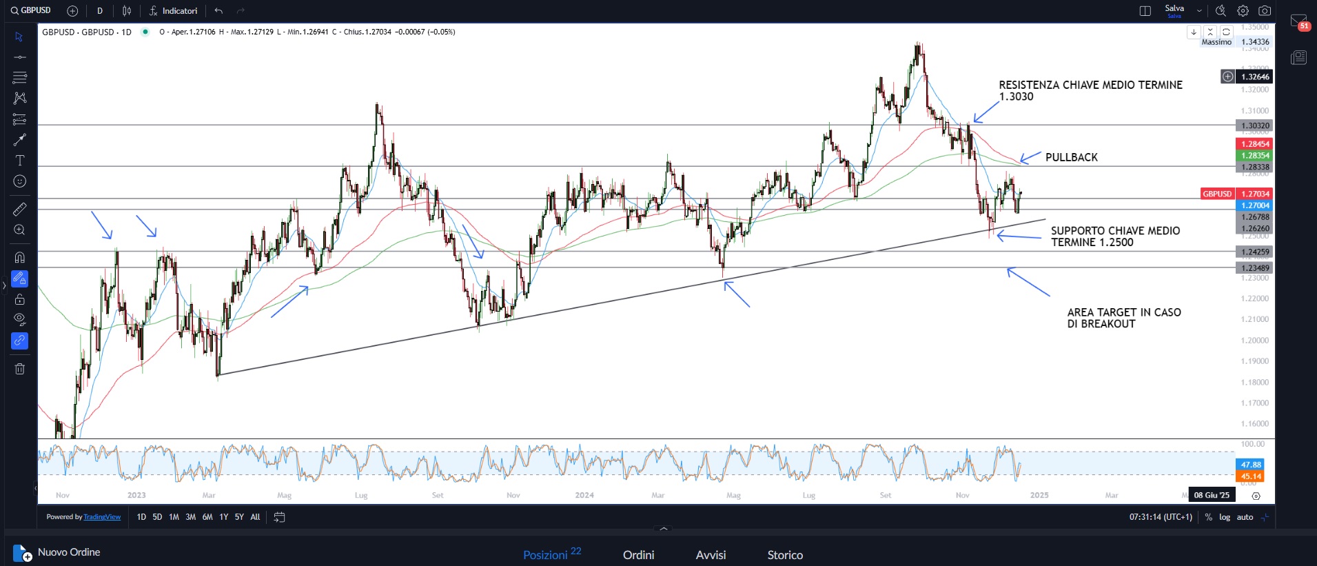Select the Text annotation tool
The height and width of the screenshot is (566, 1317).
[x=19, y=161]
